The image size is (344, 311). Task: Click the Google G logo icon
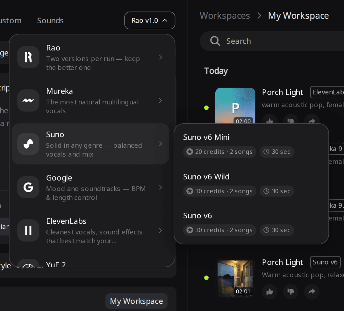point(28,187)
